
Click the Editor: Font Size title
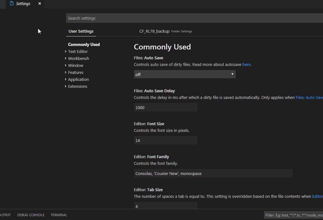(149, 124)
